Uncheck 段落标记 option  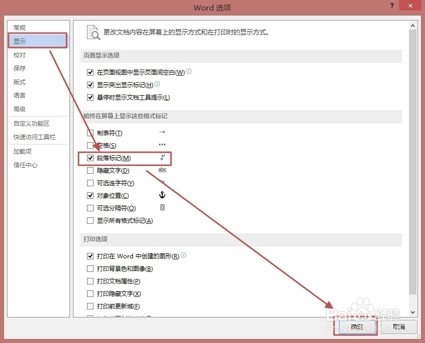click(90, 158)
